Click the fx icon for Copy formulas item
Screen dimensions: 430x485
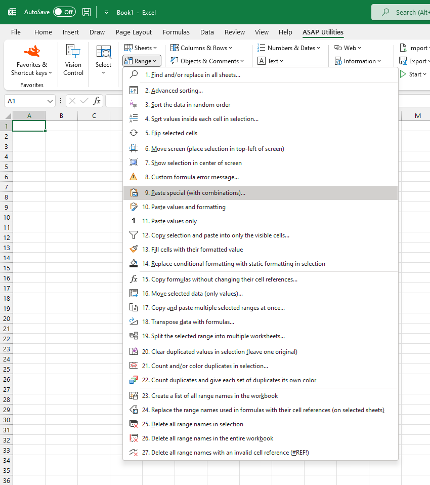pyautogui.click(x=134, y=279)
